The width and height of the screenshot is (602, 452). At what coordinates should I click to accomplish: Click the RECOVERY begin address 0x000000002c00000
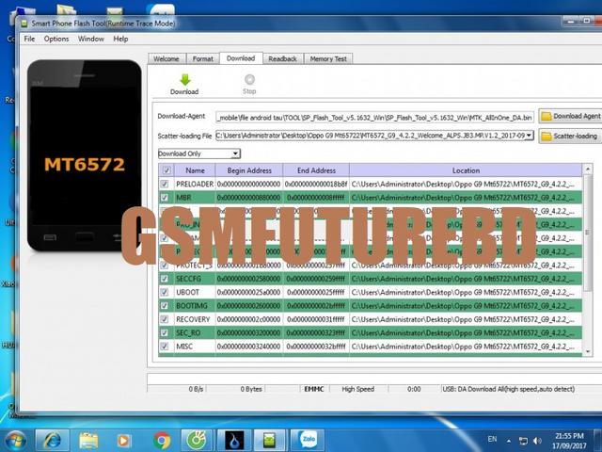point(248,319)
